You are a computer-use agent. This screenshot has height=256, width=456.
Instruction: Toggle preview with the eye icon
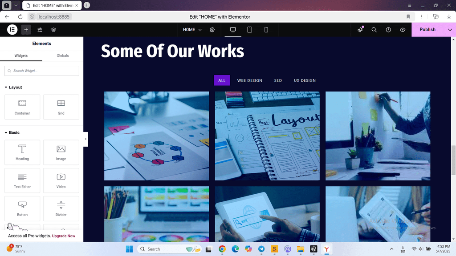coord(403,30)
